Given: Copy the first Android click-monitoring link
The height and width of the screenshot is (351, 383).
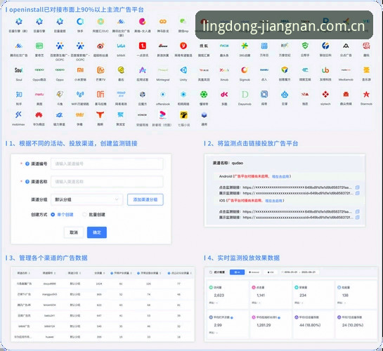Looking at the screenshot, I should coord(357,187).
